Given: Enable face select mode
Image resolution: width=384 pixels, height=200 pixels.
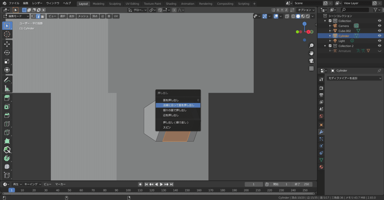Looking at the screenshot, I should tap(42, 16).
